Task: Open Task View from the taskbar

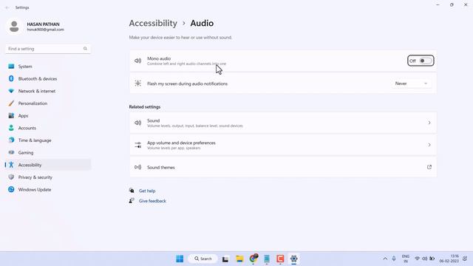Action: click(225, 259)
